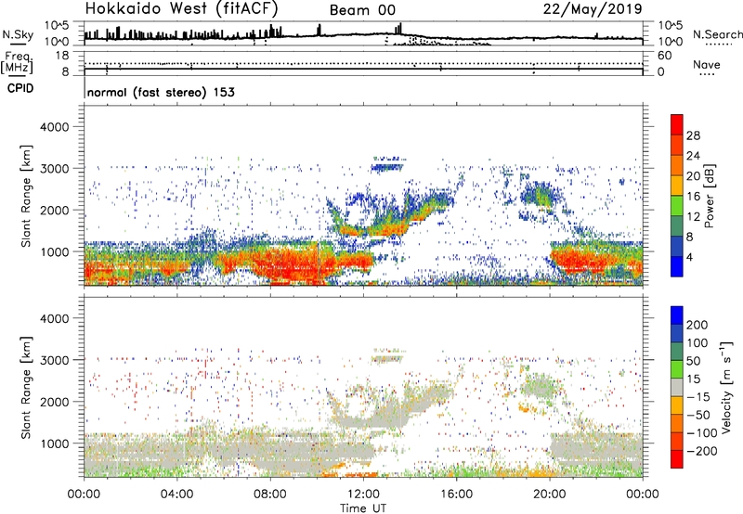Screen dimensions: 743x514
Task: Select the "Freq. [MHz]" label
Action: tap(17, 63)
